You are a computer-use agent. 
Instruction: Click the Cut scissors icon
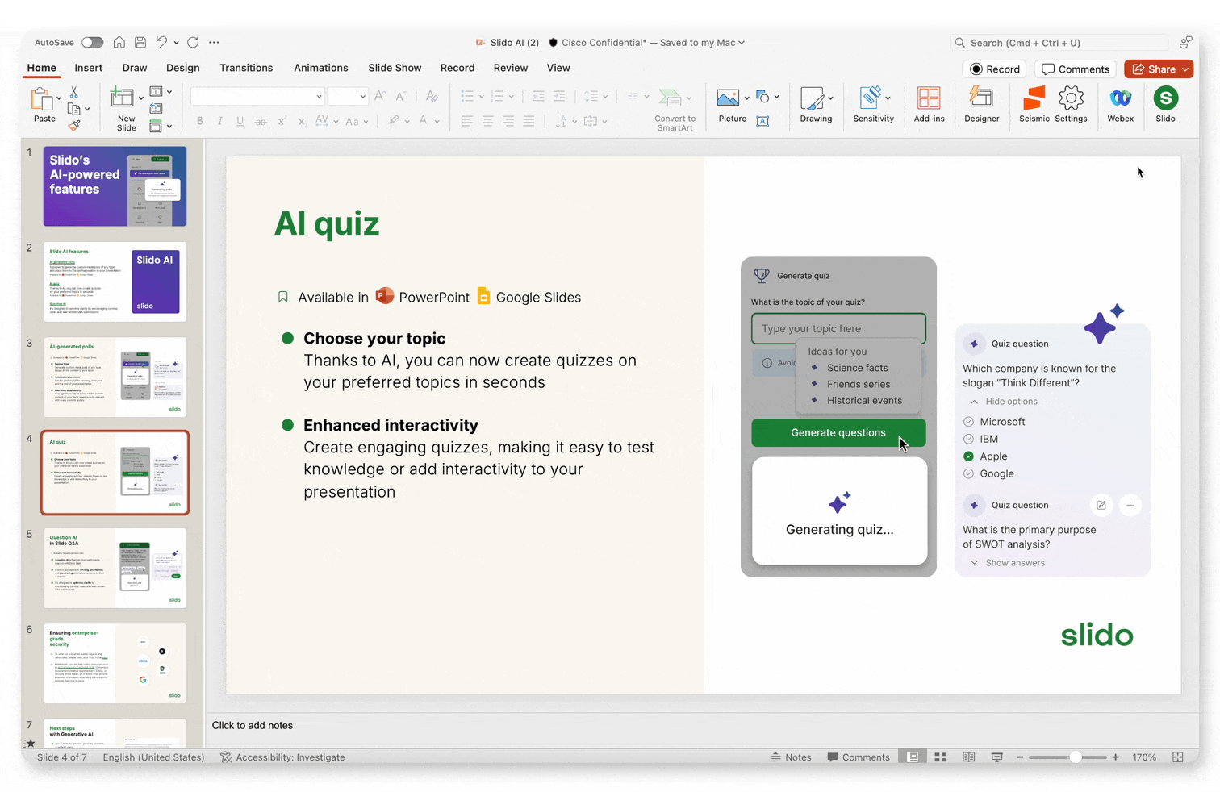[x=73, y=92]
